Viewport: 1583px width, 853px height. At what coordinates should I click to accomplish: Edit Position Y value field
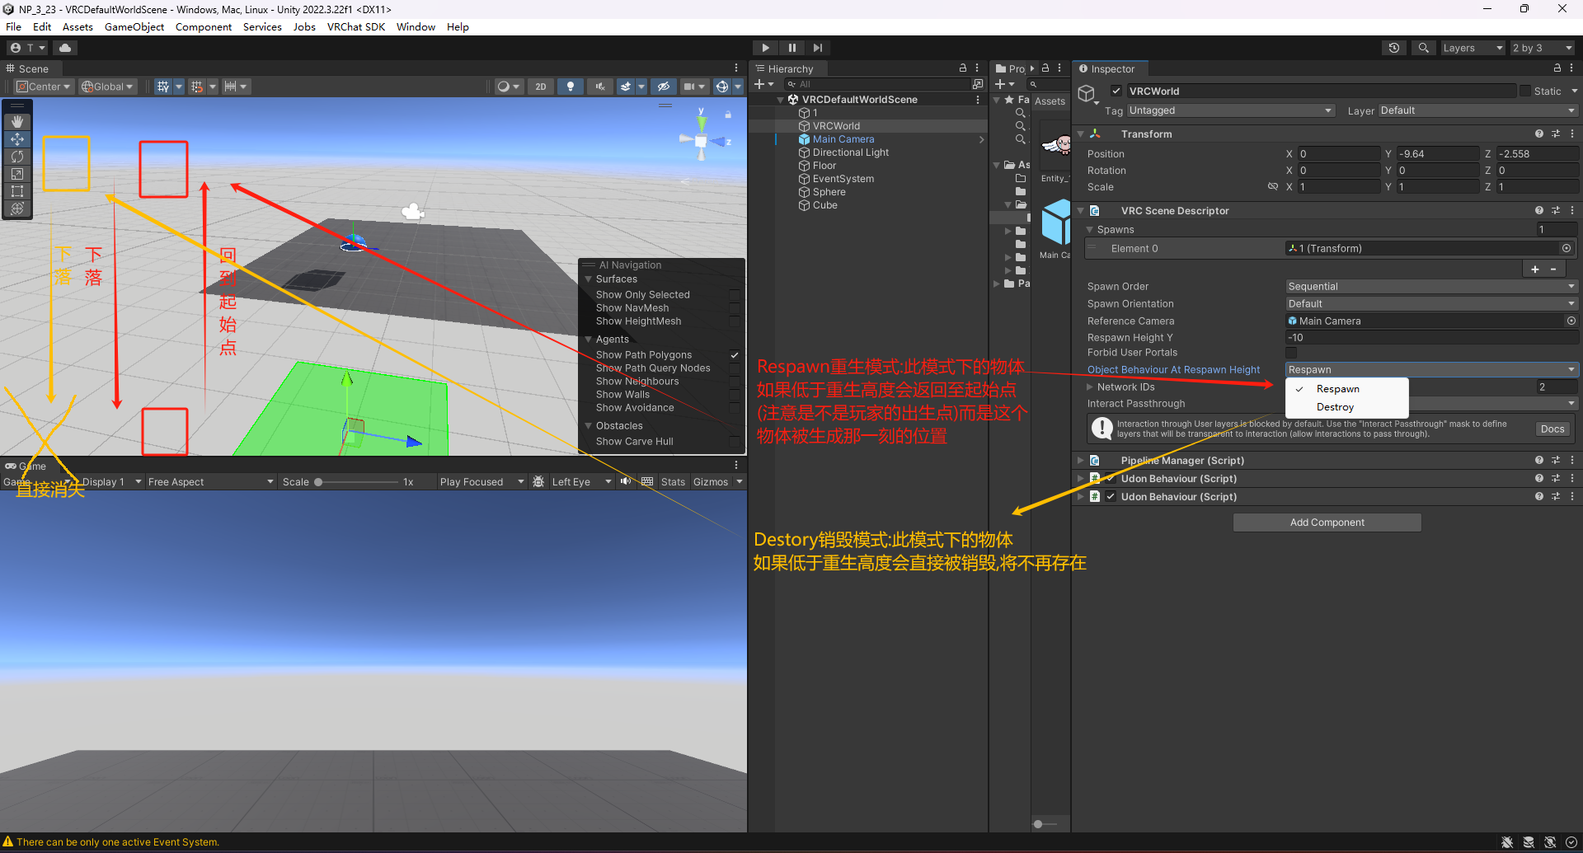click(1438, 154)
